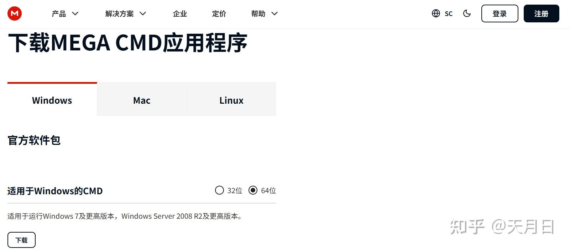The height and width of the screenshot is (250, 570).
Task: Click the 适用于Windows的CMD title
Action: 55,191
